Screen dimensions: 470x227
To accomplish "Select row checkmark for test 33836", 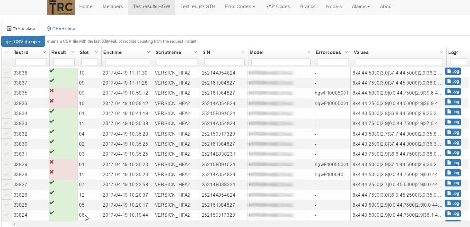I will point(6,103).
